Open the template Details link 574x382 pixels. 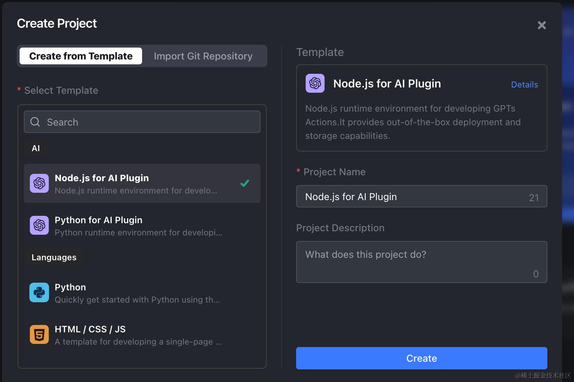(524, 85)
